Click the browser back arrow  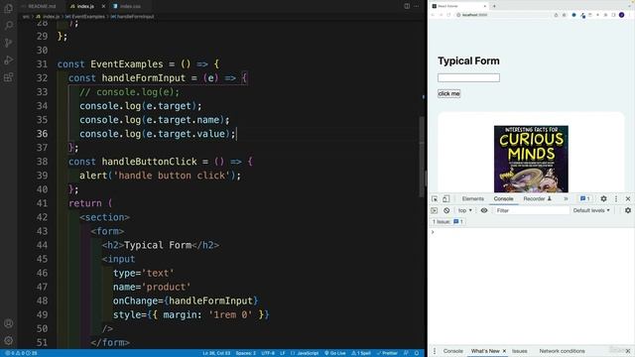433,15
